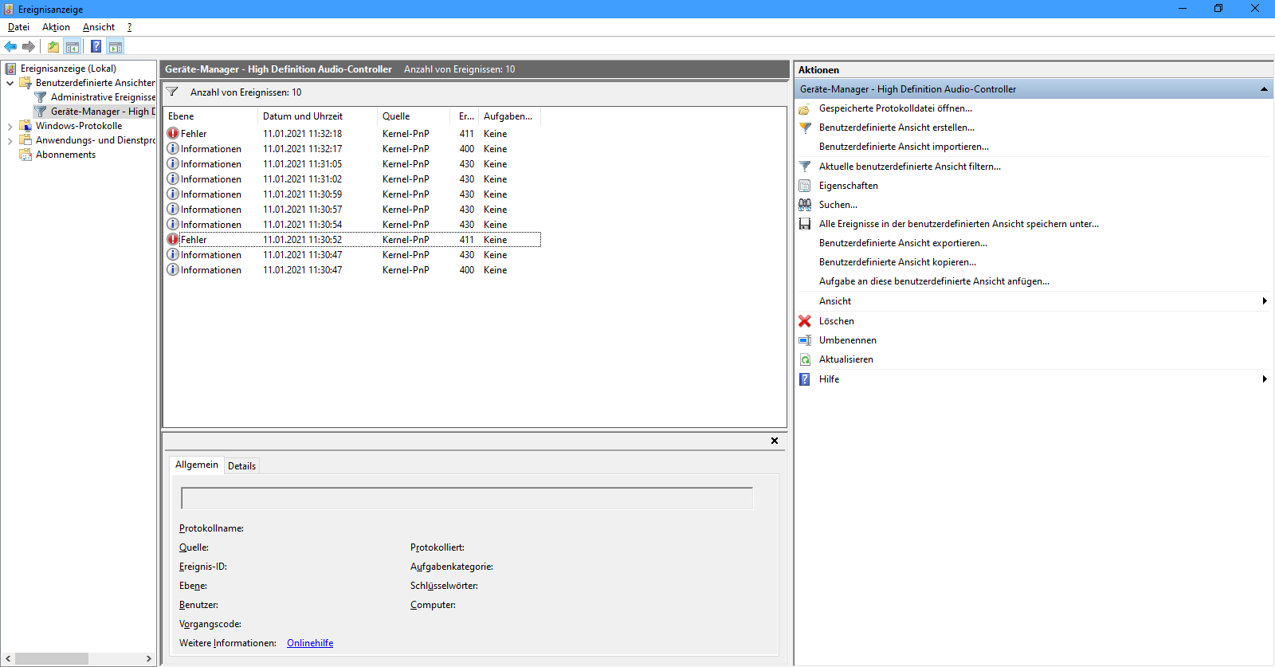Click Benutzerdefinierte Ansicht exportieren action

coord(903,243)
